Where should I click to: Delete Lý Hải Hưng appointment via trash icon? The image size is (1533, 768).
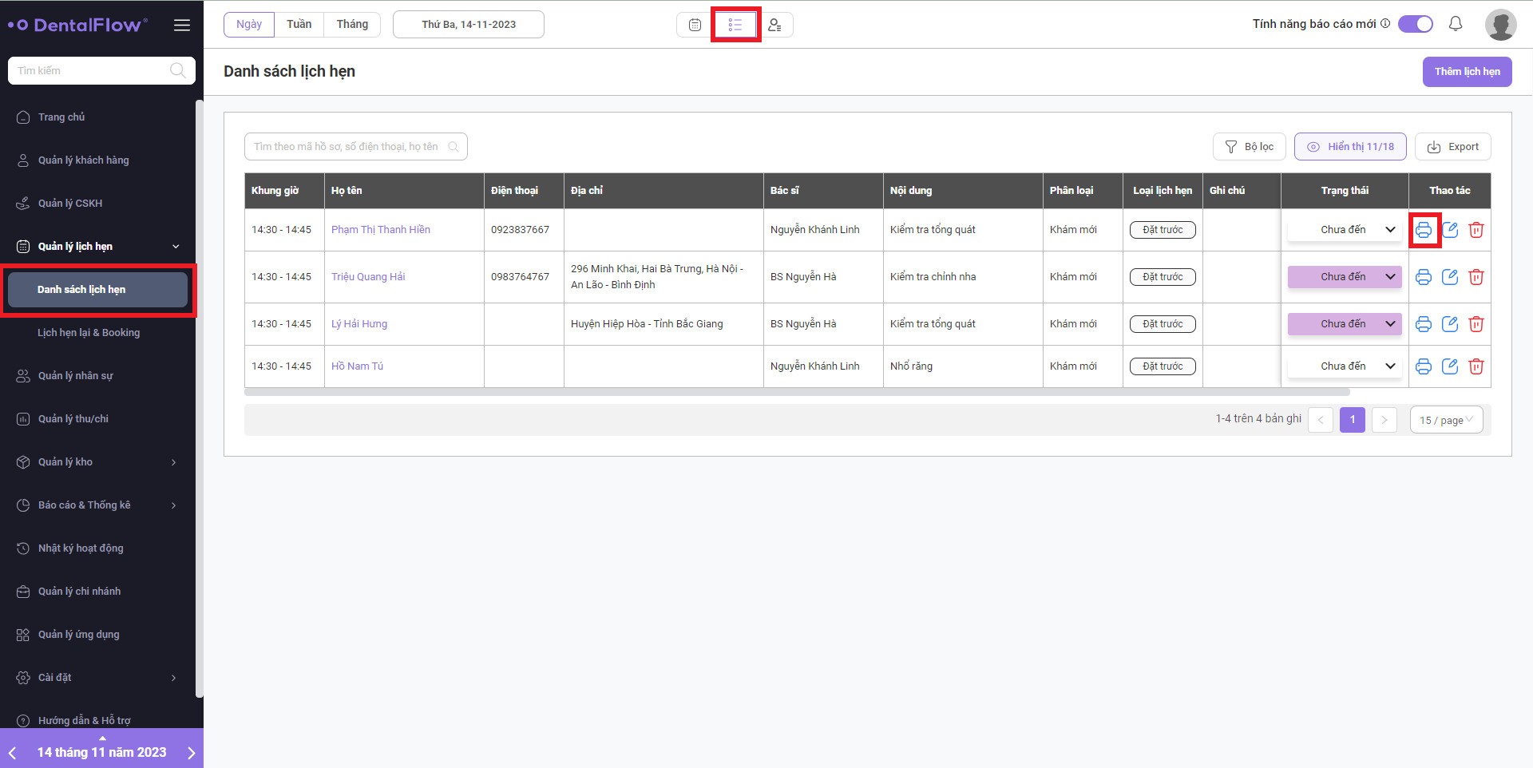click(1476, 324)
